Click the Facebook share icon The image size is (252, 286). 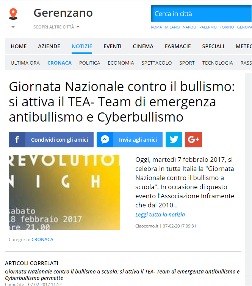click(x=17, y=139)
